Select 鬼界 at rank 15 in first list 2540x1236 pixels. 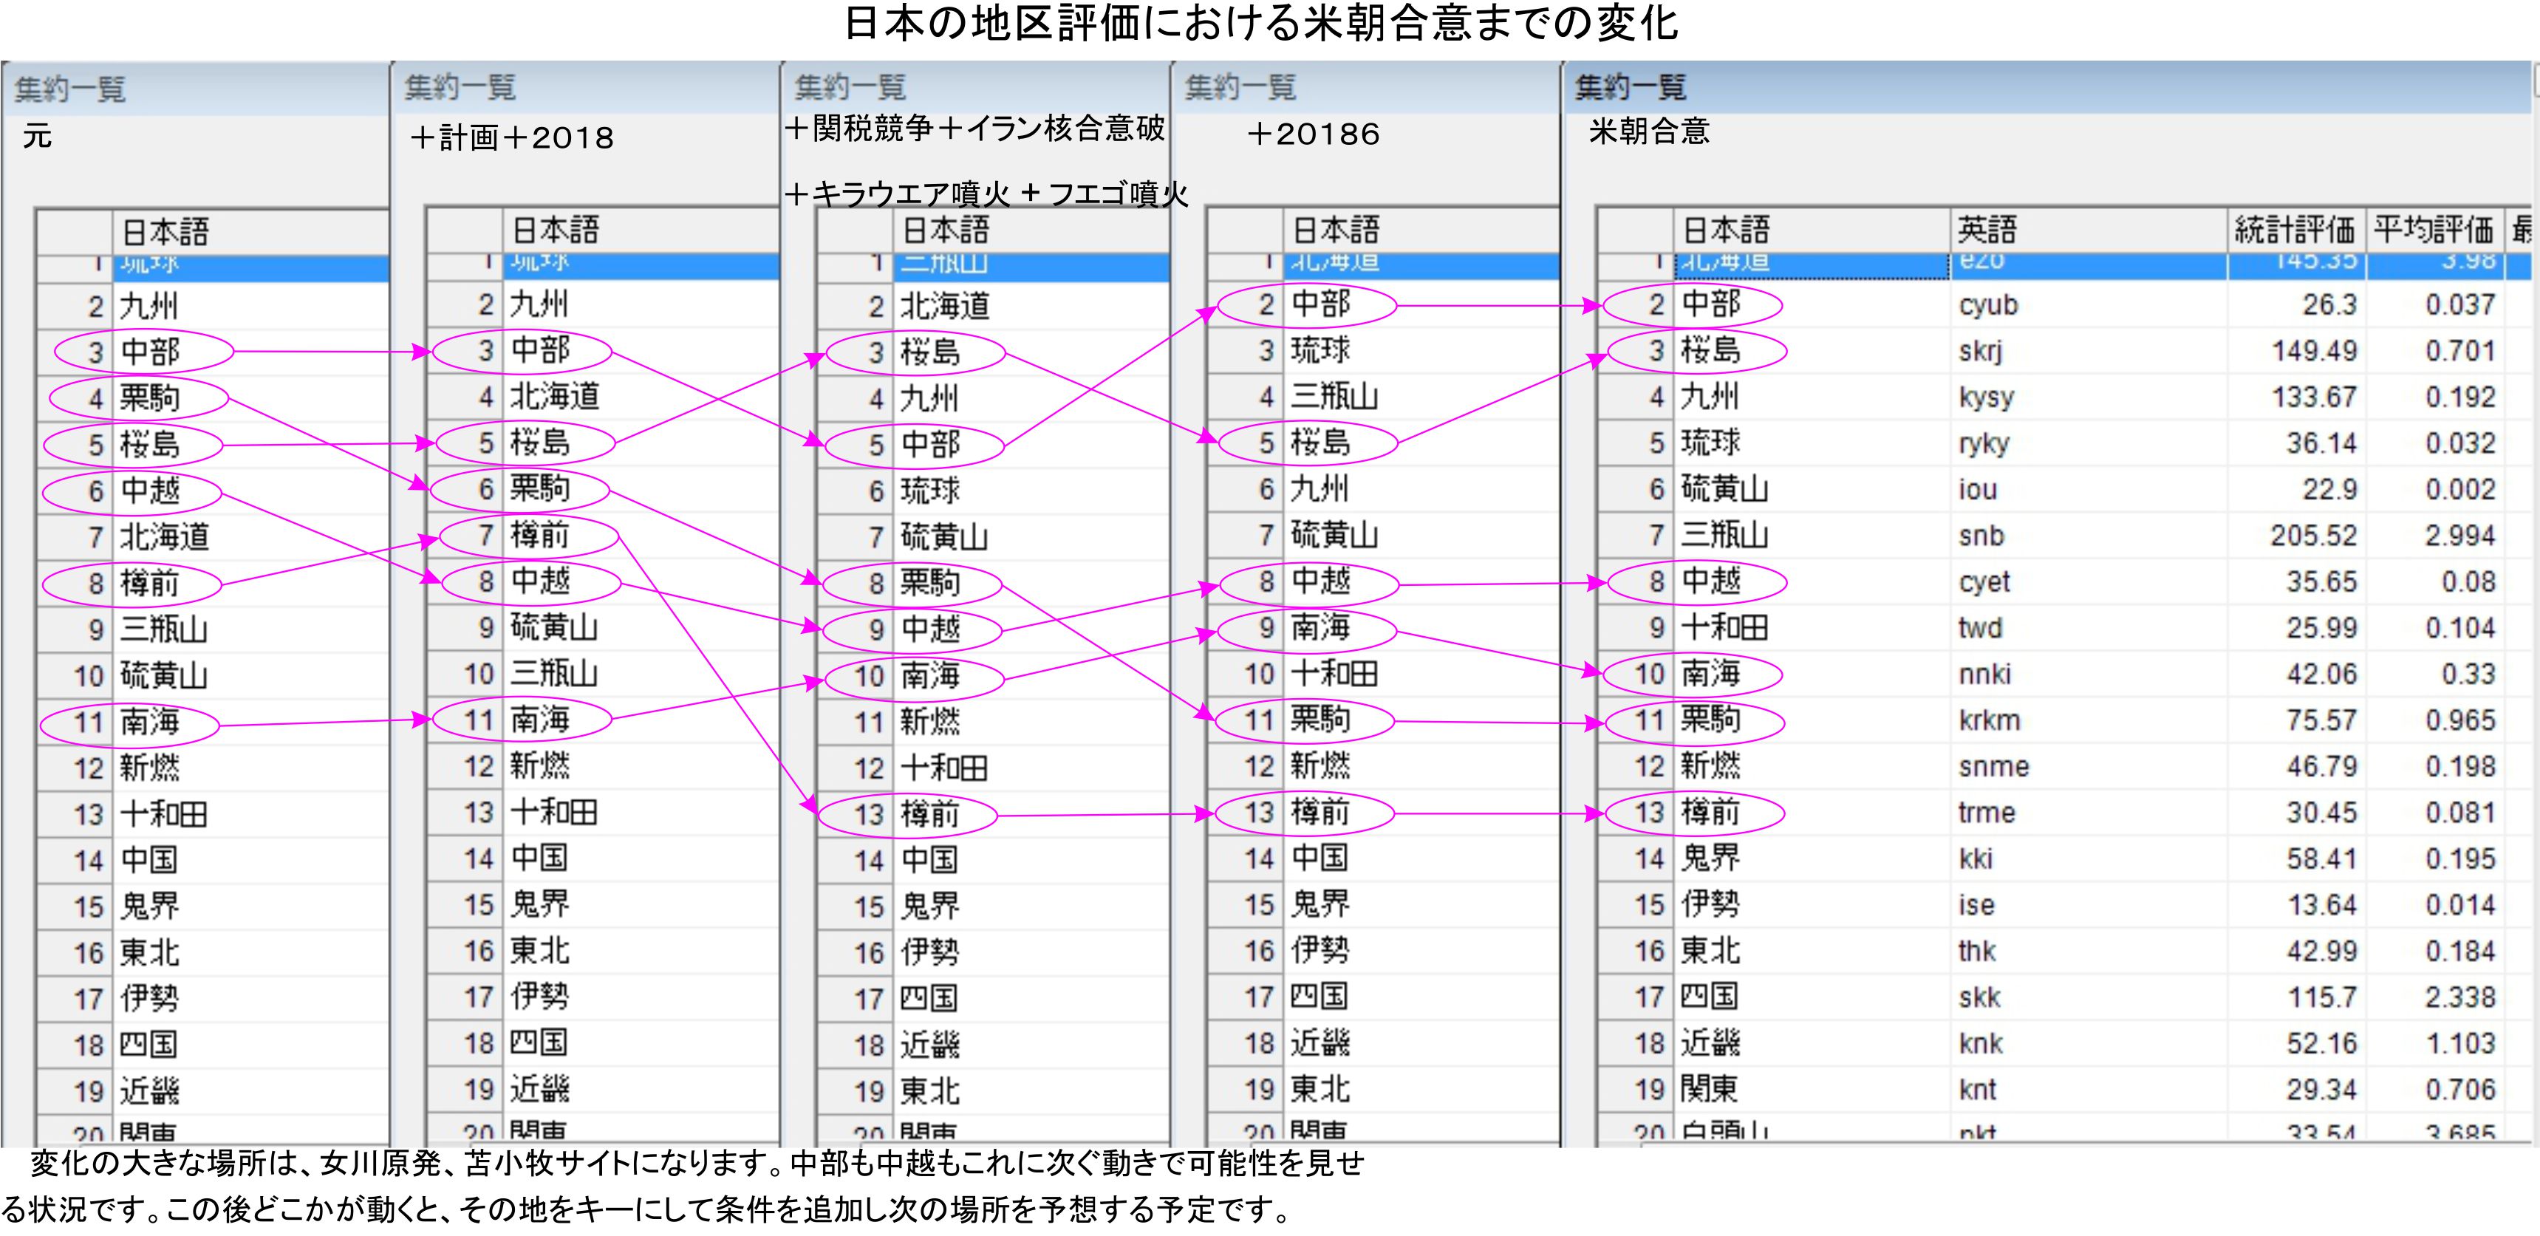click(x=149, y=906)
